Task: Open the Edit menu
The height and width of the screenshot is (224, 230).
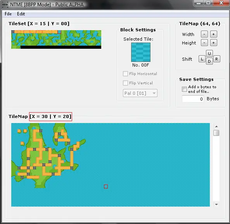Action: (x=21, y=14)
